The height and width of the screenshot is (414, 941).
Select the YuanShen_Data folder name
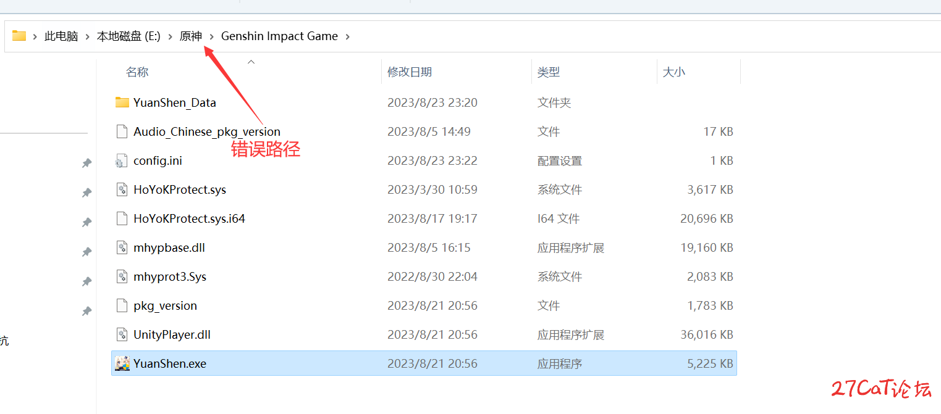(x=175, y=103)
